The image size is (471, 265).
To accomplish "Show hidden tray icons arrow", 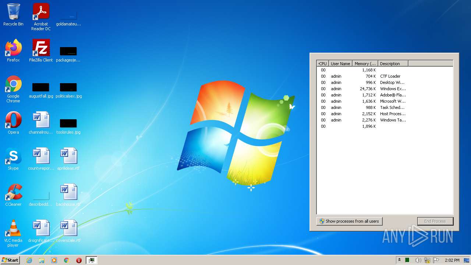I will click(x=399, y=260).
